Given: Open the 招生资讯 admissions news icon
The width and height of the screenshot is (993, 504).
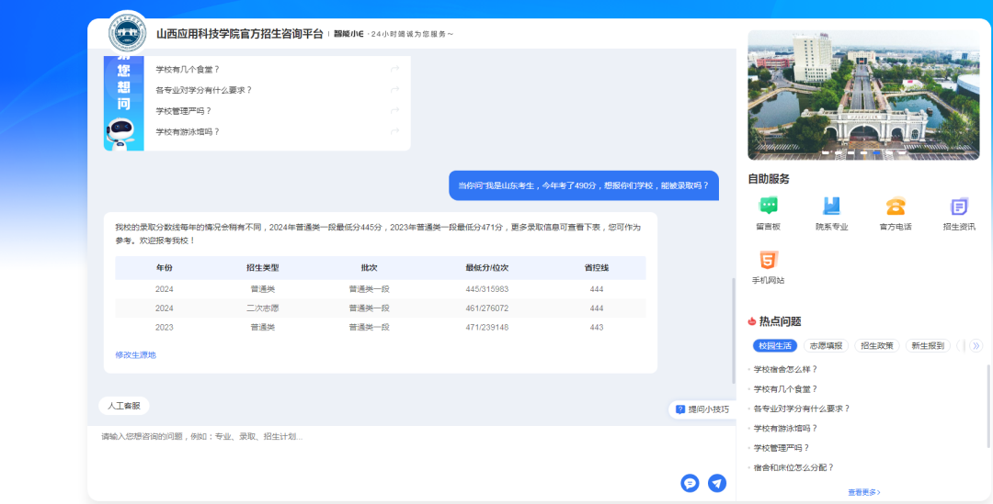Looking at the screenshot, I should pos(959,207).
